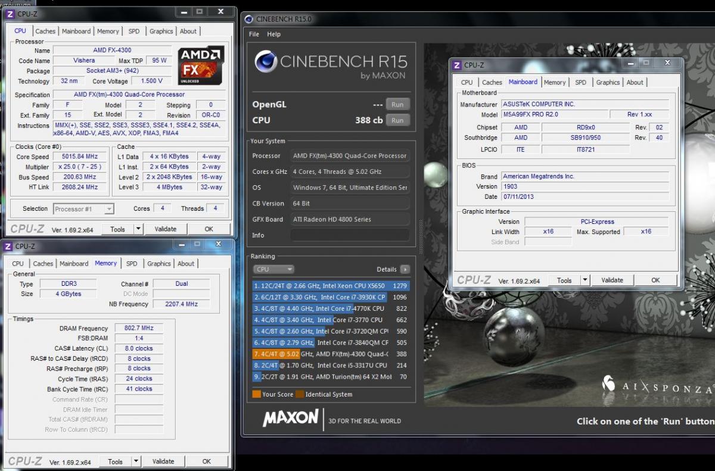The image size is (715, 471).
Task: Click the Cinebench sphere logo icon
Action: (266, 61)
